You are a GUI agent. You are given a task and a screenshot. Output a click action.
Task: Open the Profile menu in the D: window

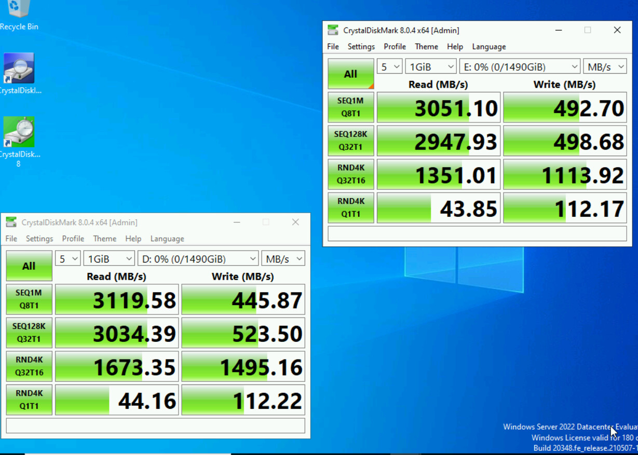[73, 239]
